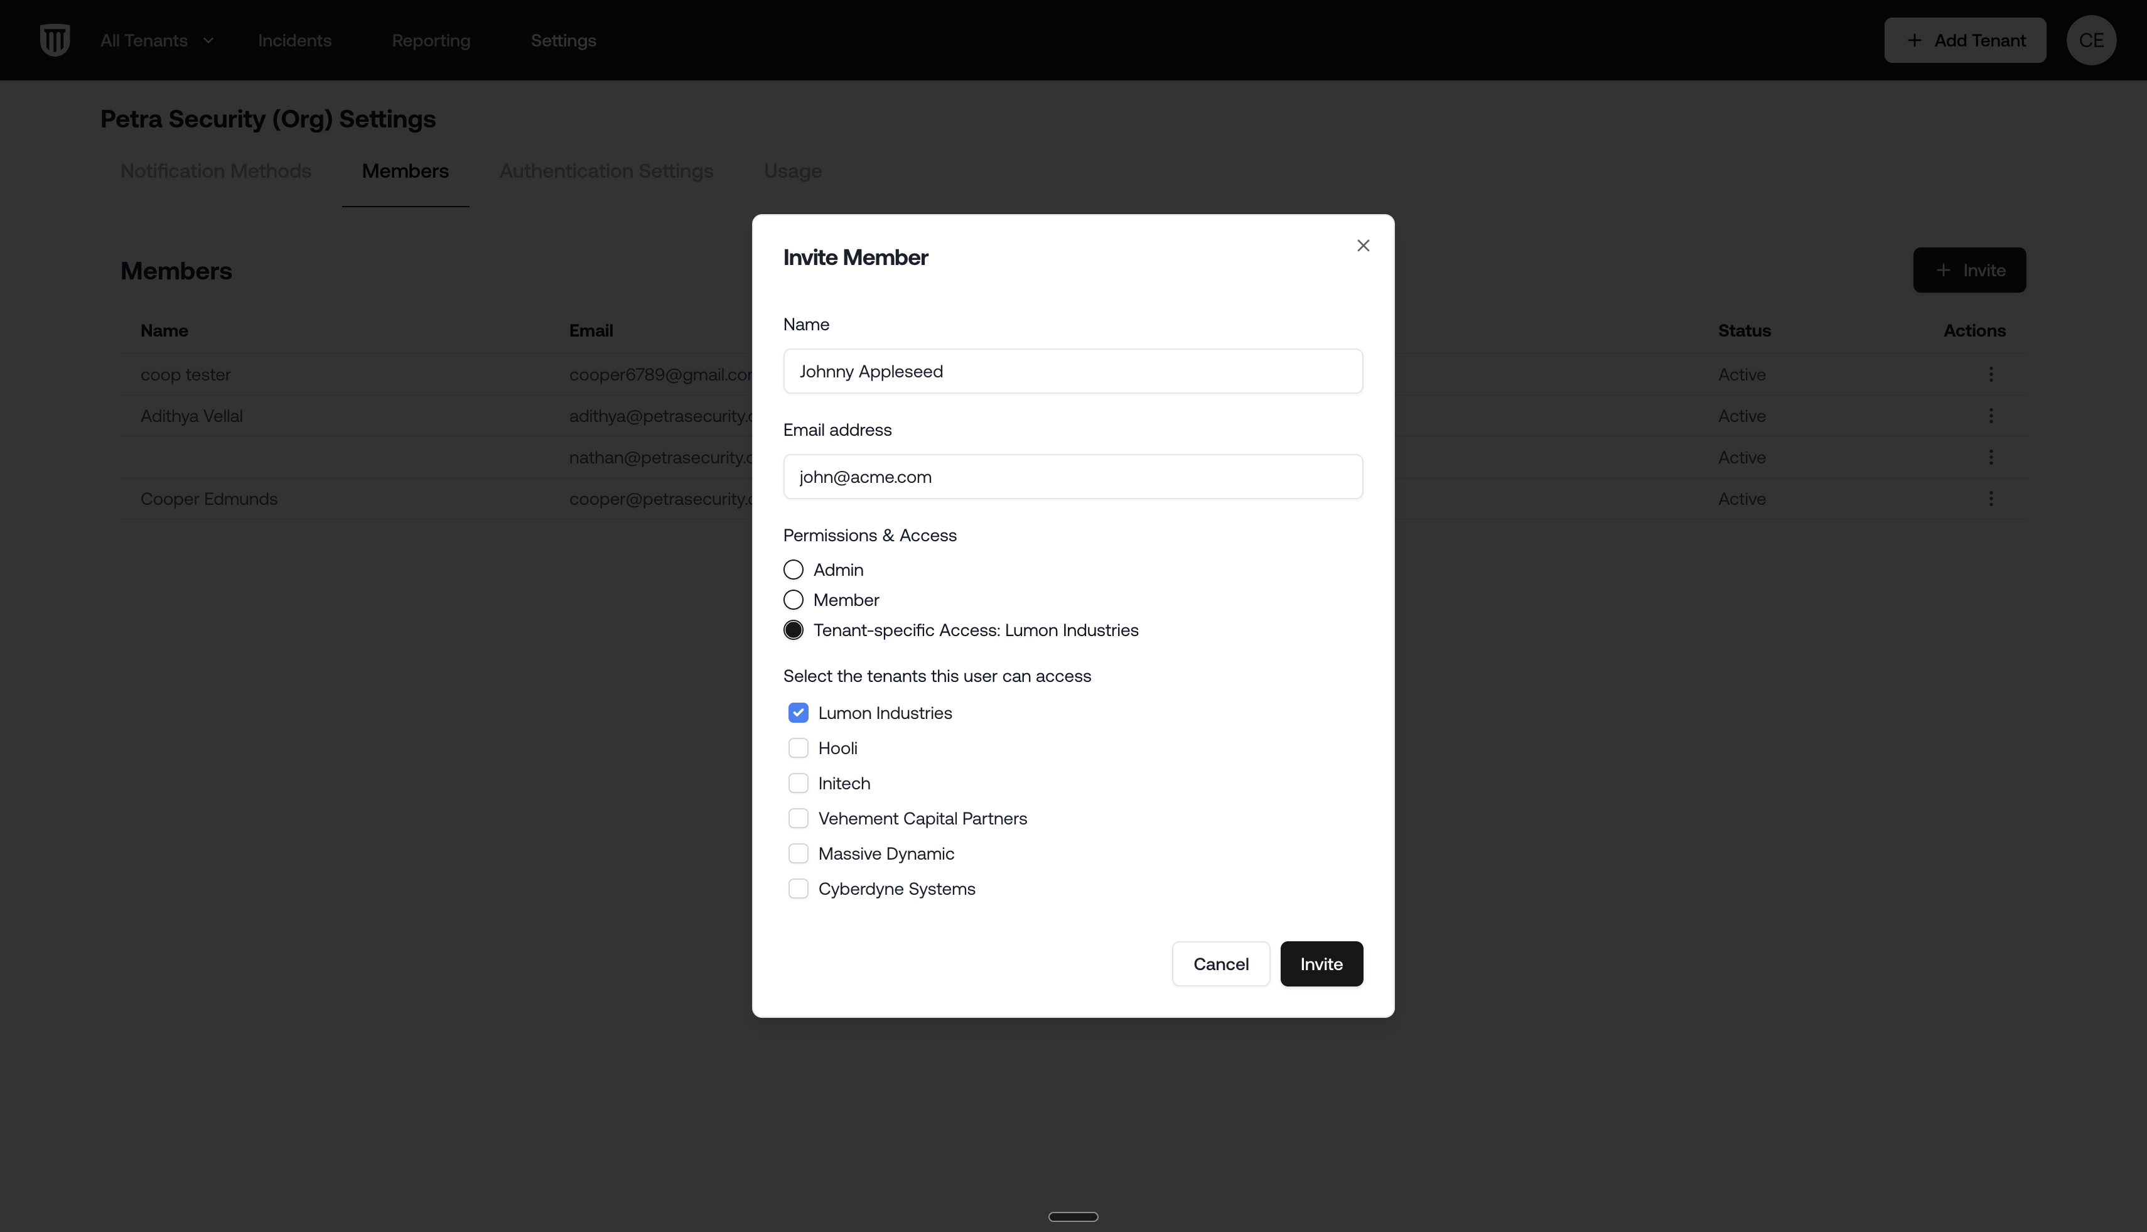Open actions menu for coop tester row
2147x1232 pixels.
pos(1991,374)
